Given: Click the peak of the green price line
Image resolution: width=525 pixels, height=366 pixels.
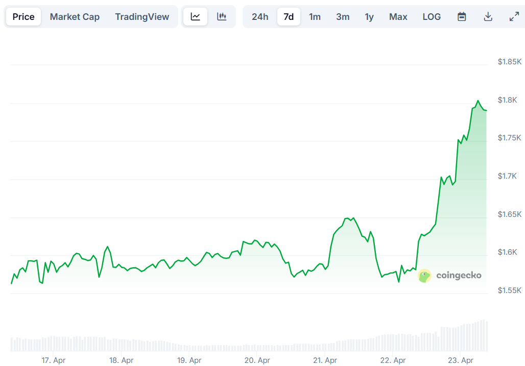Looking at the screenshot, I should [x=478, y=100].
